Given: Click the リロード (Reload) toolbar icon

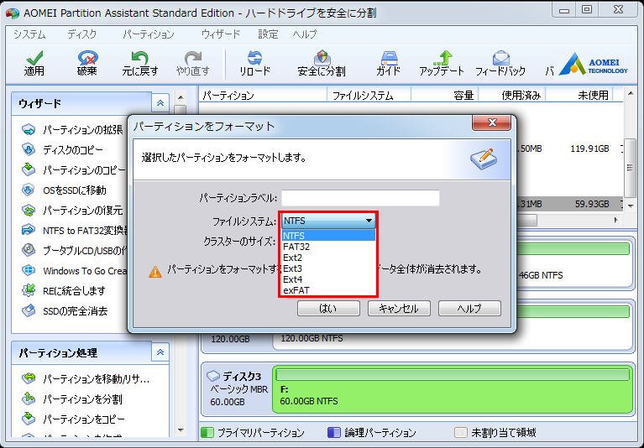Looking at the screenshot, I should [254, 63].
